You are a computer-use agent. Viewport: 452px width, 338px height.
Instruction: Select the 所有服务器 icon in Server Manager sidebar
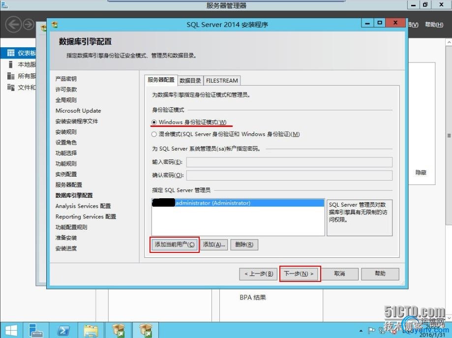pyautogui.click(x=11, y=76)
